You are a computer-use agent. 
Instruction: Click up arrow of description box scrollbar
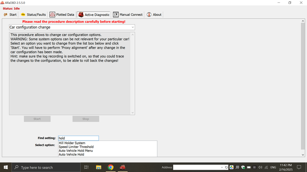click(132, 35)
